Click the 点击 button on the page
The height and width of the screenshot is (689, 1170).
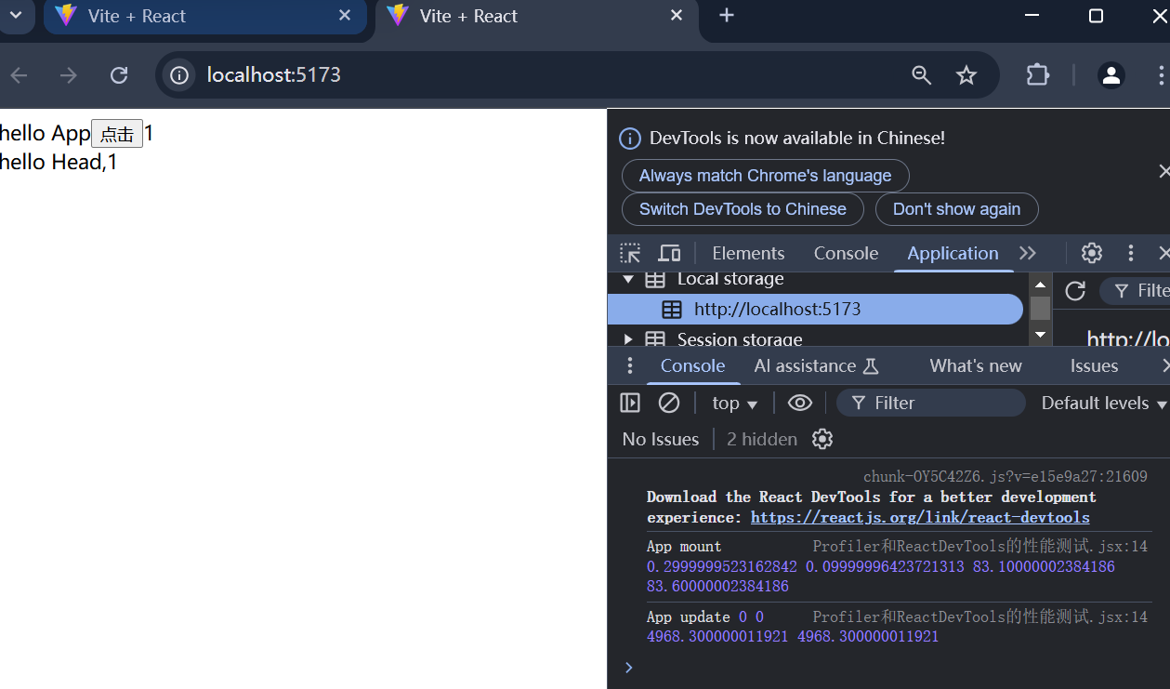(x=117, y=134)
